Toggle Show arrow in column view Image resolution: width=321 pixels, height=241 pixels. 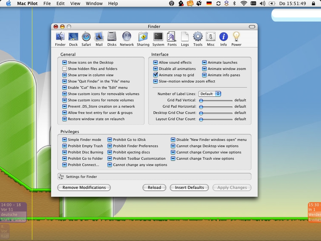click(65, 75)
